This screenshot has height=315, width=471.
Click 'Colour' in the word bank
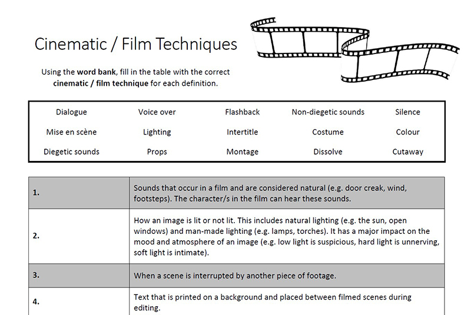click(407, 132)
